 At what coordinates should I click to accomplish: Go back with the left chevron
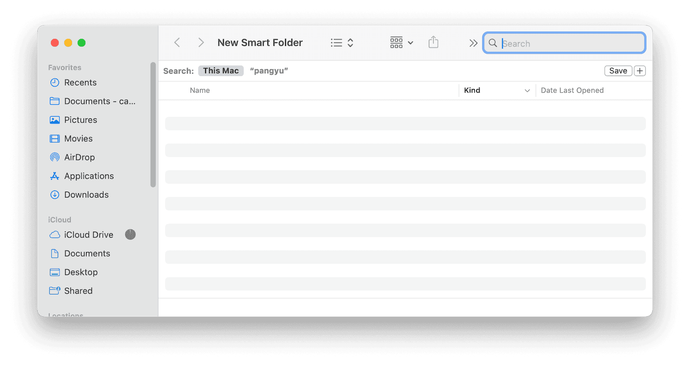click(x=177, y=43)
